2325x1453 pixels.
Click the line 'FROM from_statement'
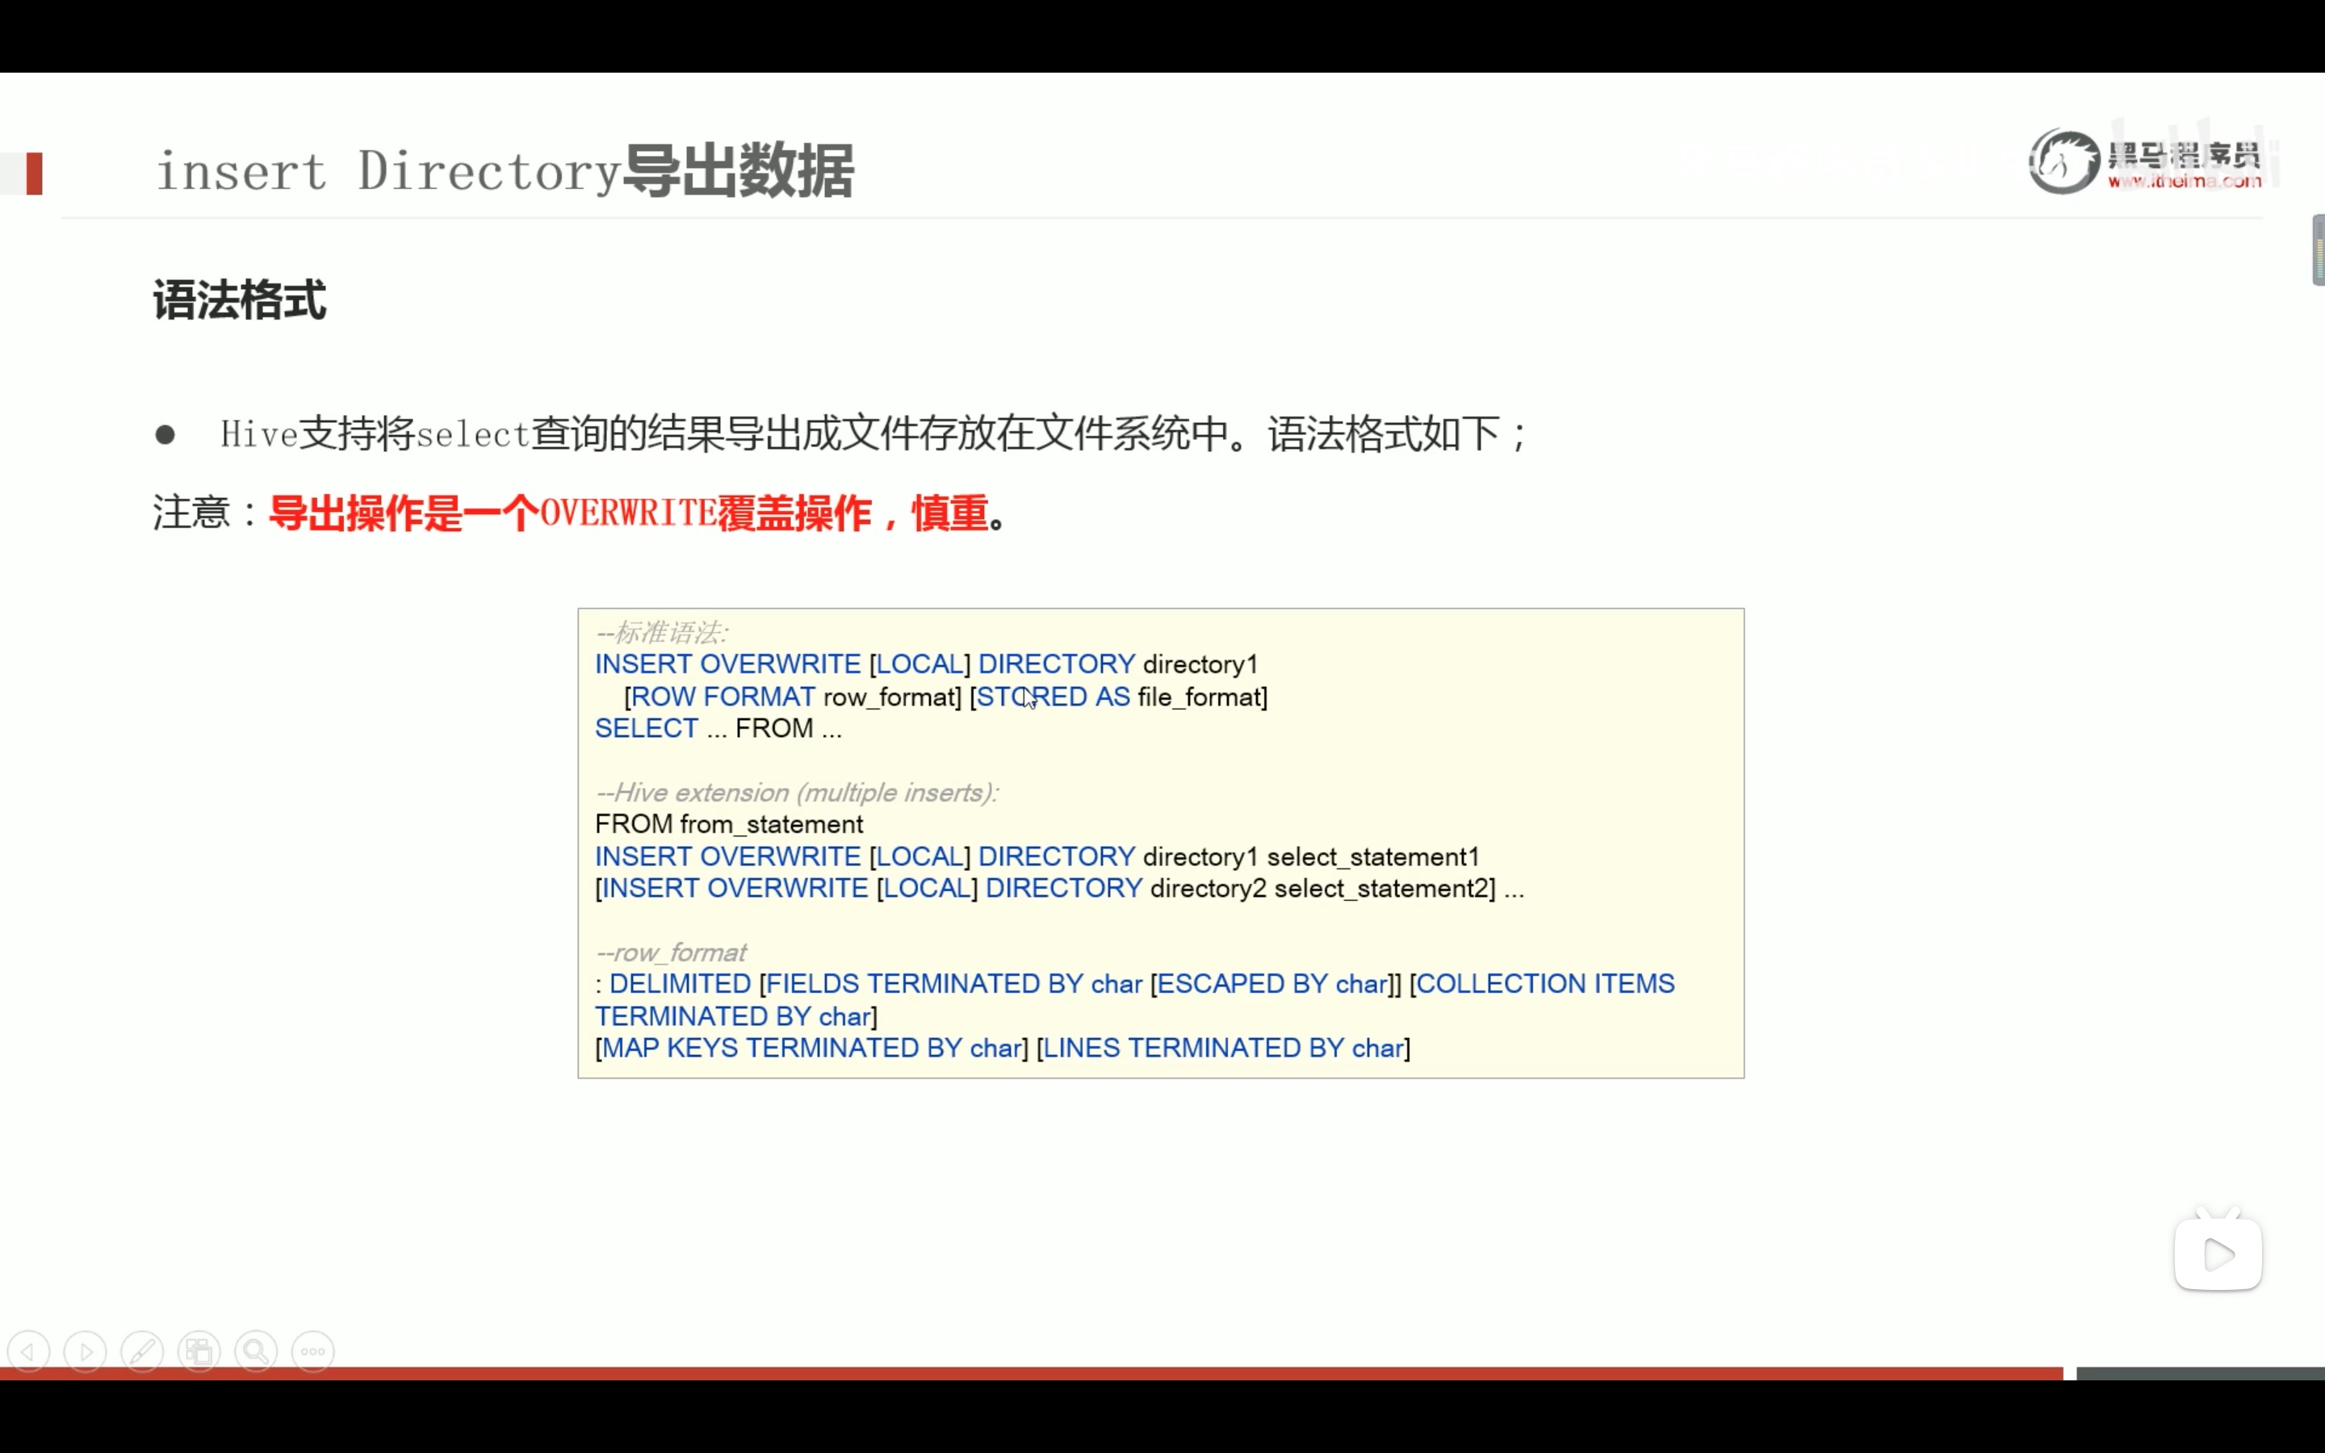pos(729,824)
